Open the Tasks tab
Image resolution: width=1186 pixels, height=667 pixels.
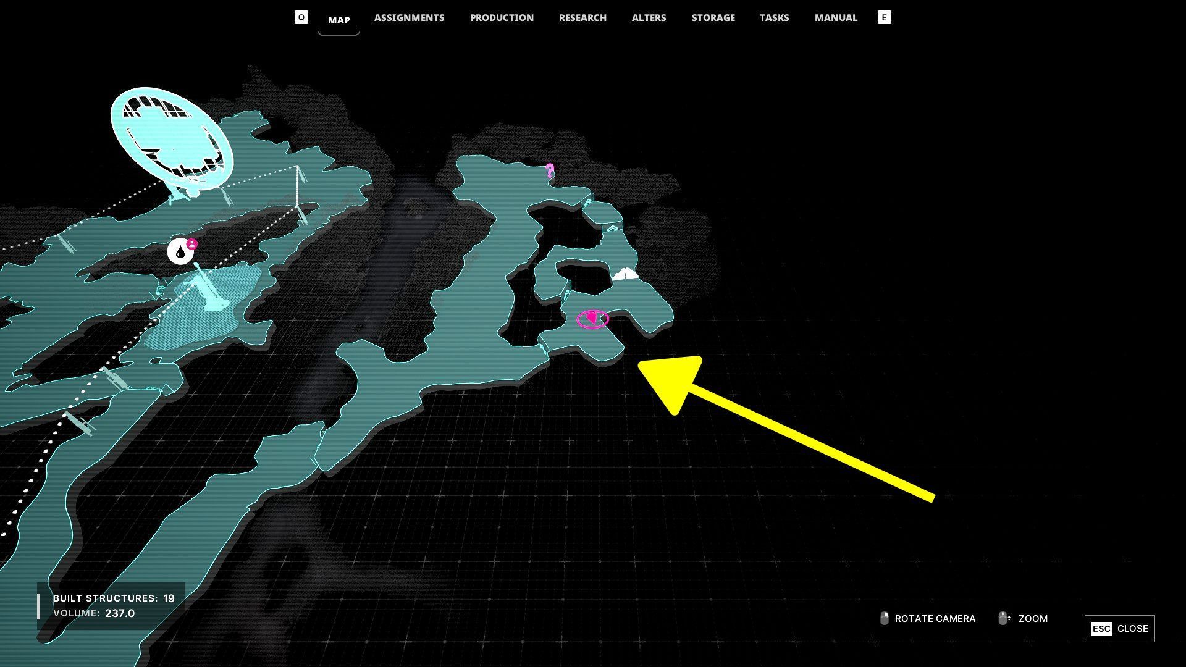(774, 18)
